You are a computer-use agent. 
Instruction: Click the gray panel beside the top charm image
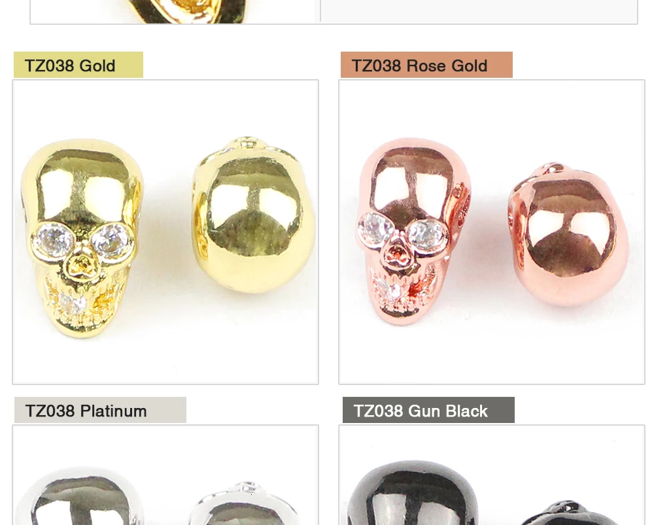click(x=479, y=11)
